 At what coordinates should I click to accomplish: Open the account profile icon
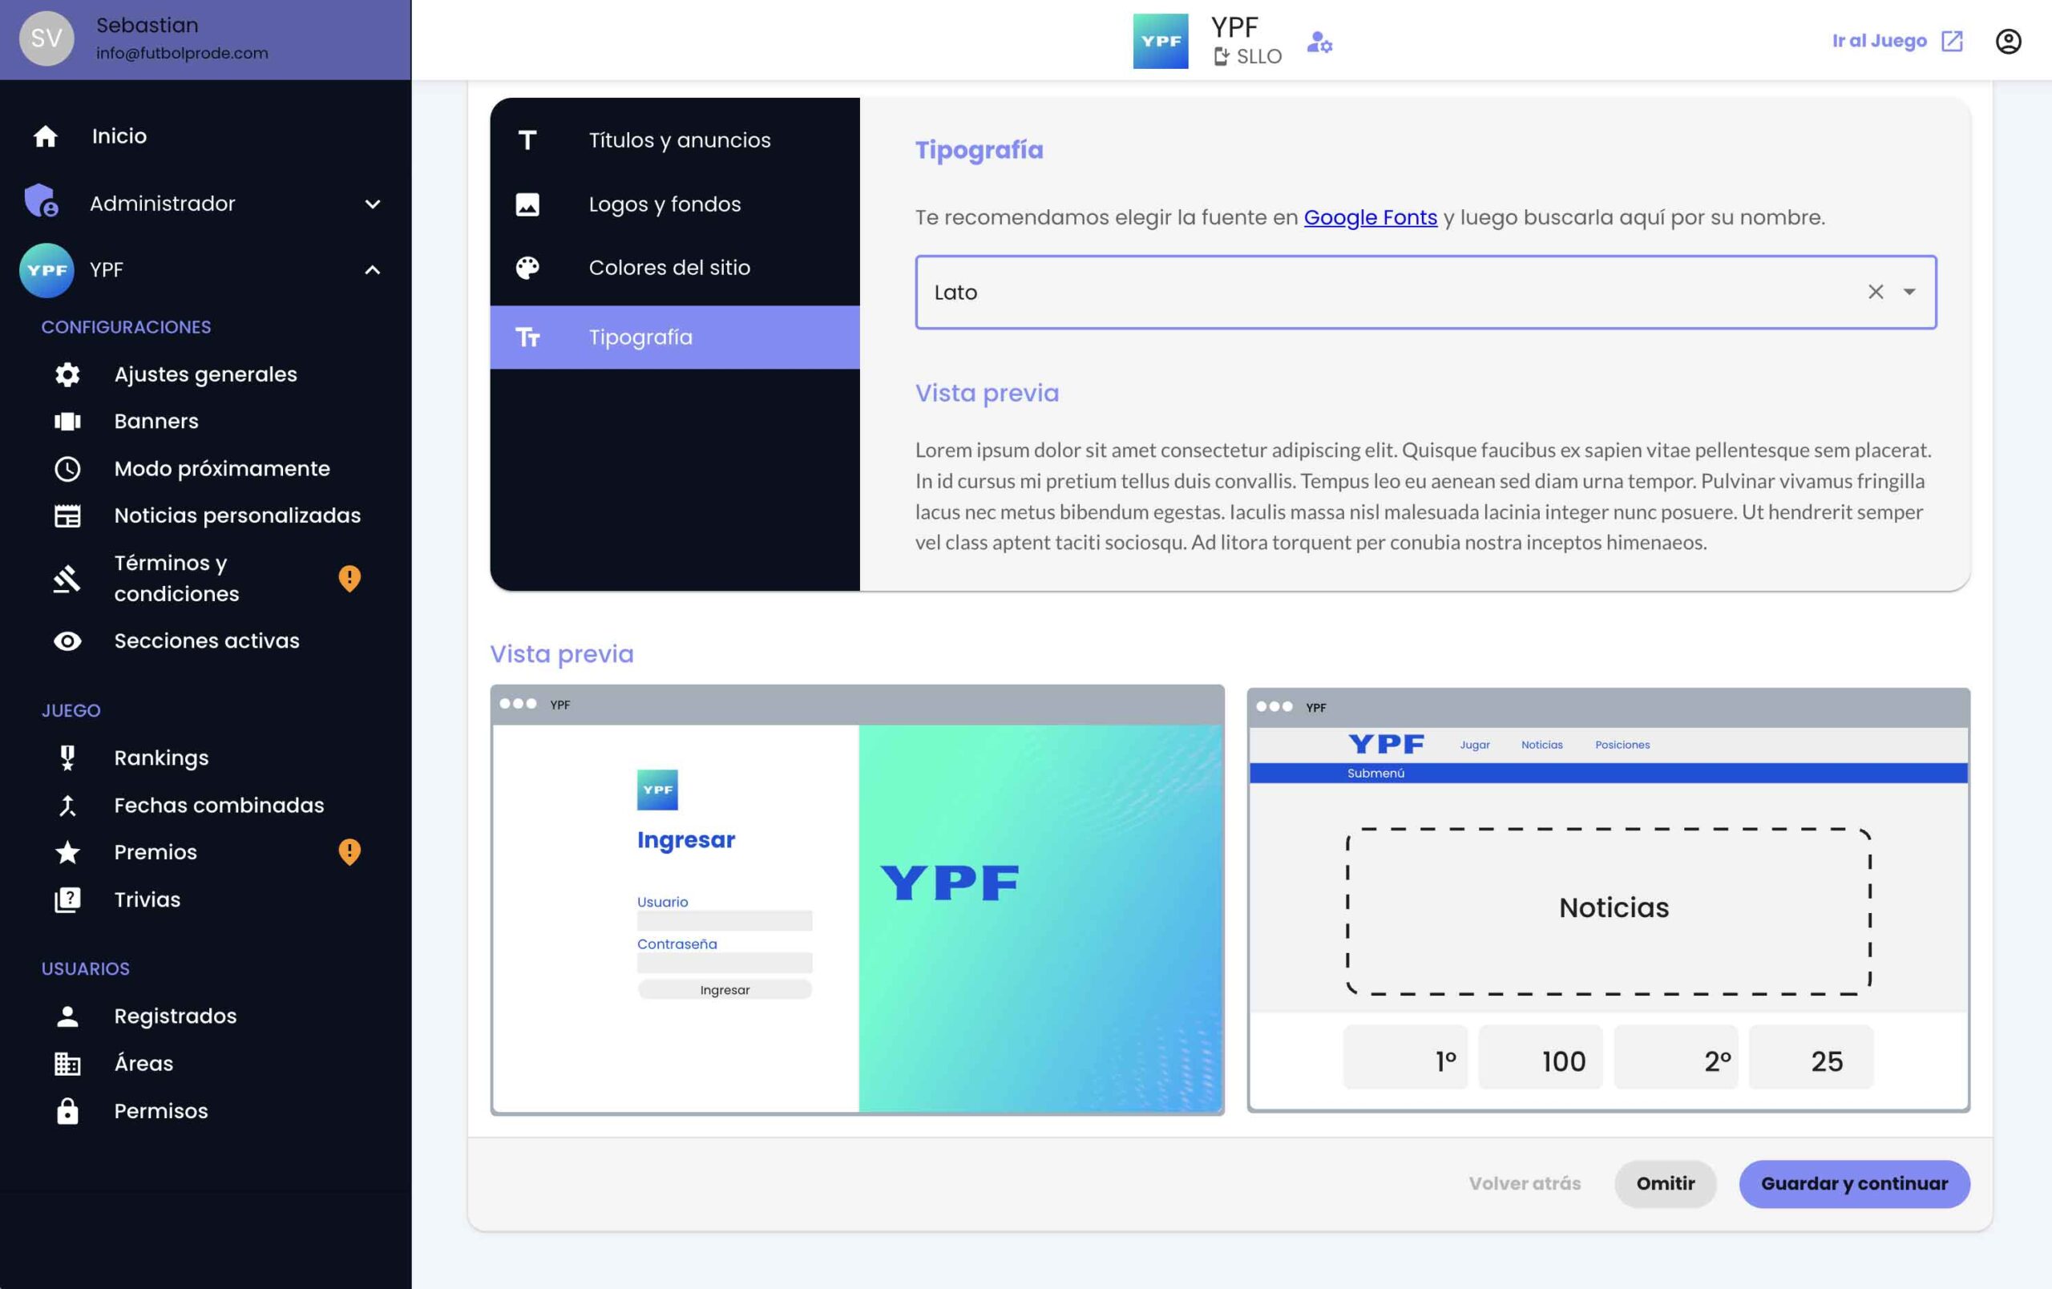coord(2008,41)
